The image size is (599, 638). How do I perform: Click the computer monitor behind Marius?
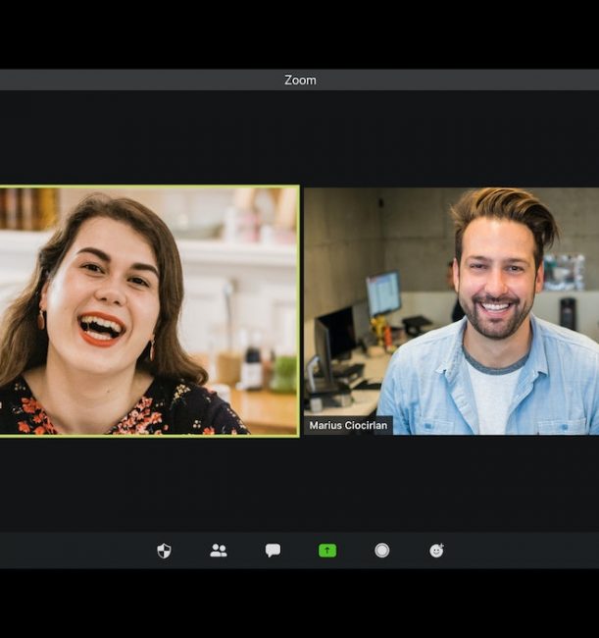[382, 292]
